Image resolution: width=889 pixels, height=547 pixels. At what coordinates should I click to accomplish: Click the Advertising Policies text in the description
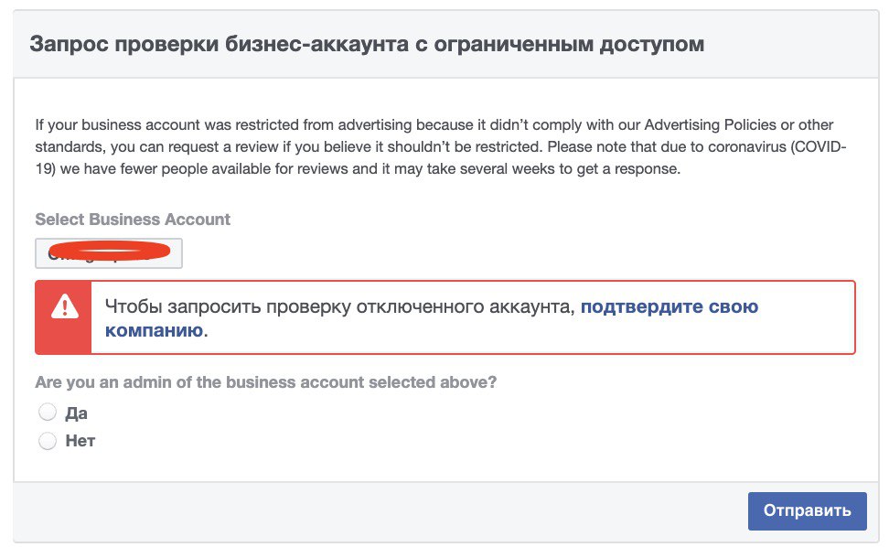pyautogui.click(x=711, y=124)
